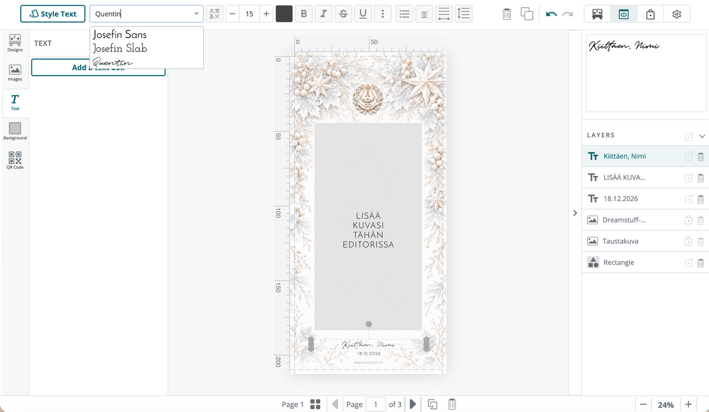
Task: Delete the selected element via top toolbar trash
Action: coord(506,14)
